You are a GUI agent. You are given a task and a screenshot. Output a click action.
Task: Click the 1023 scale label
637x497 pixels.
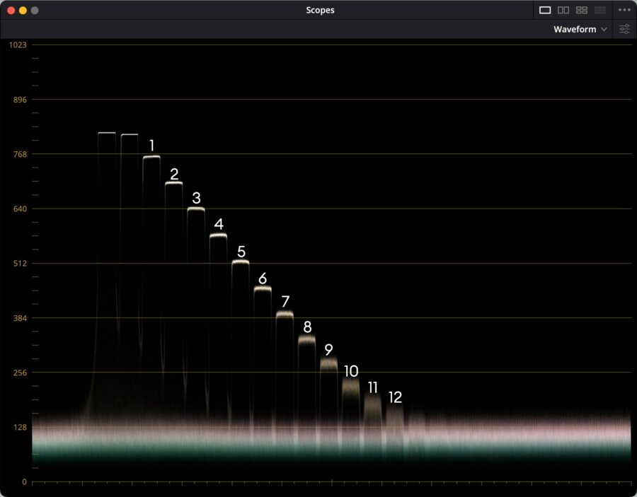point(18,45)
